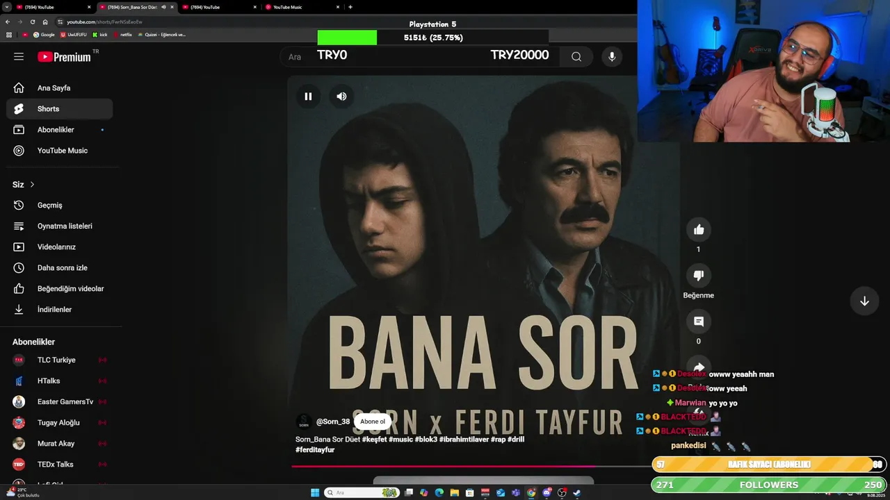The width and height of the screenshot is (890, 500).
Task: Open the apps grid in bookmarks bar
Action: pos(9,34)
